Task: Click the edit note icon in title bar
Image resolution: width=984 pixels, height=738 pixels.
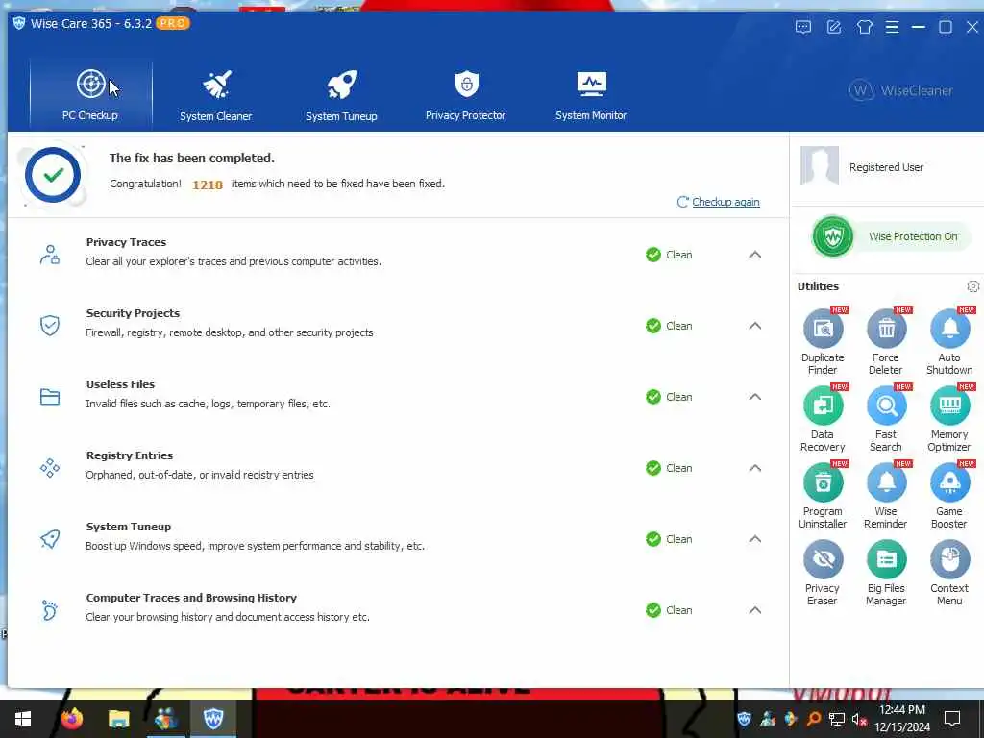Action: [x=834, y=27]
